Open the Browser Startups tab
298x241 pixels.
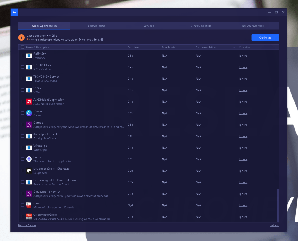[253, 26]
